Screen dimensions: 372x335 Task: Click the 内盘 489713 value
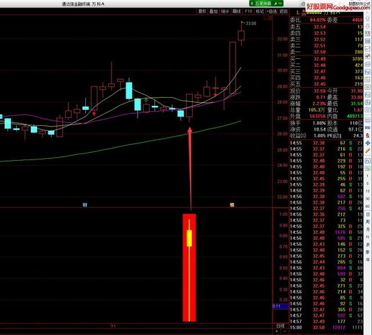(355, 116)
